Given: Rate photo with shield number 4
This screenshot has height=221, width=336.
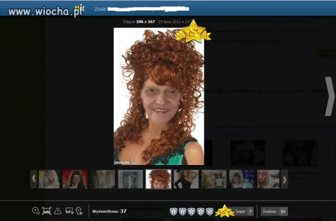Looking at the screenshot, I should point(201,211).
